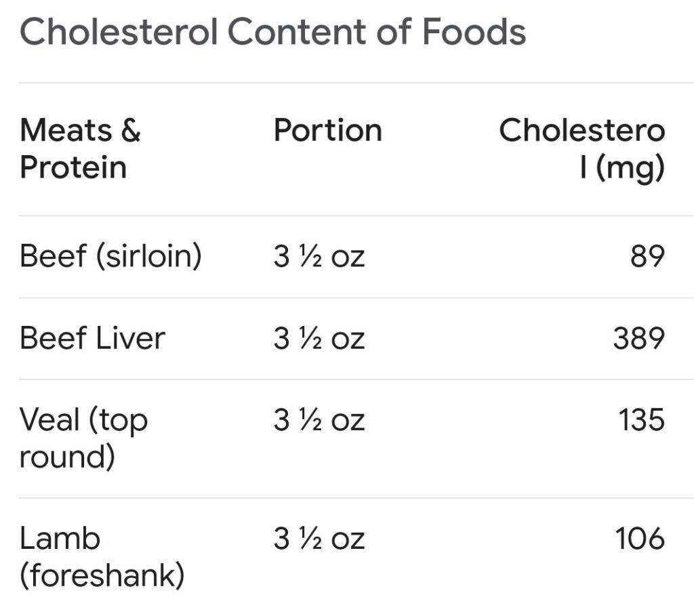694x616 pixels.
Task: Select the 'Meats & Protein' column header
Action: point(80,148)
